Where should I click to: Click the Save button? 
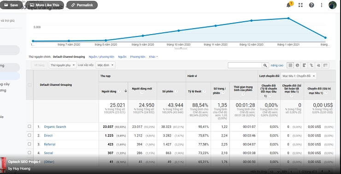pyautogui.click(x=11, y=5)
